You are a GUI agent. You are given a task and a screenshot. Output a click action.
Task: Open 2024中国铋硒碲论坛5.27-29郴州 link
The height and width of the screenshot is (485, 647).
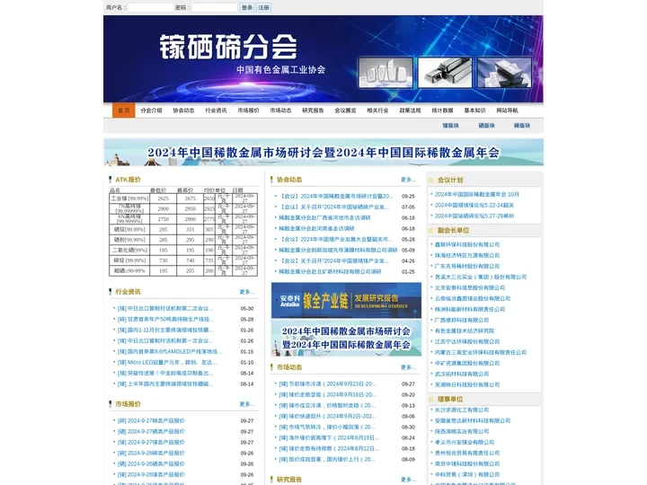click(x=474, y=216)
